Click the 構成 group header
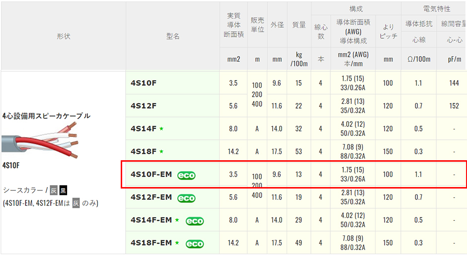 pyautogui.click(x=356, y=9)
